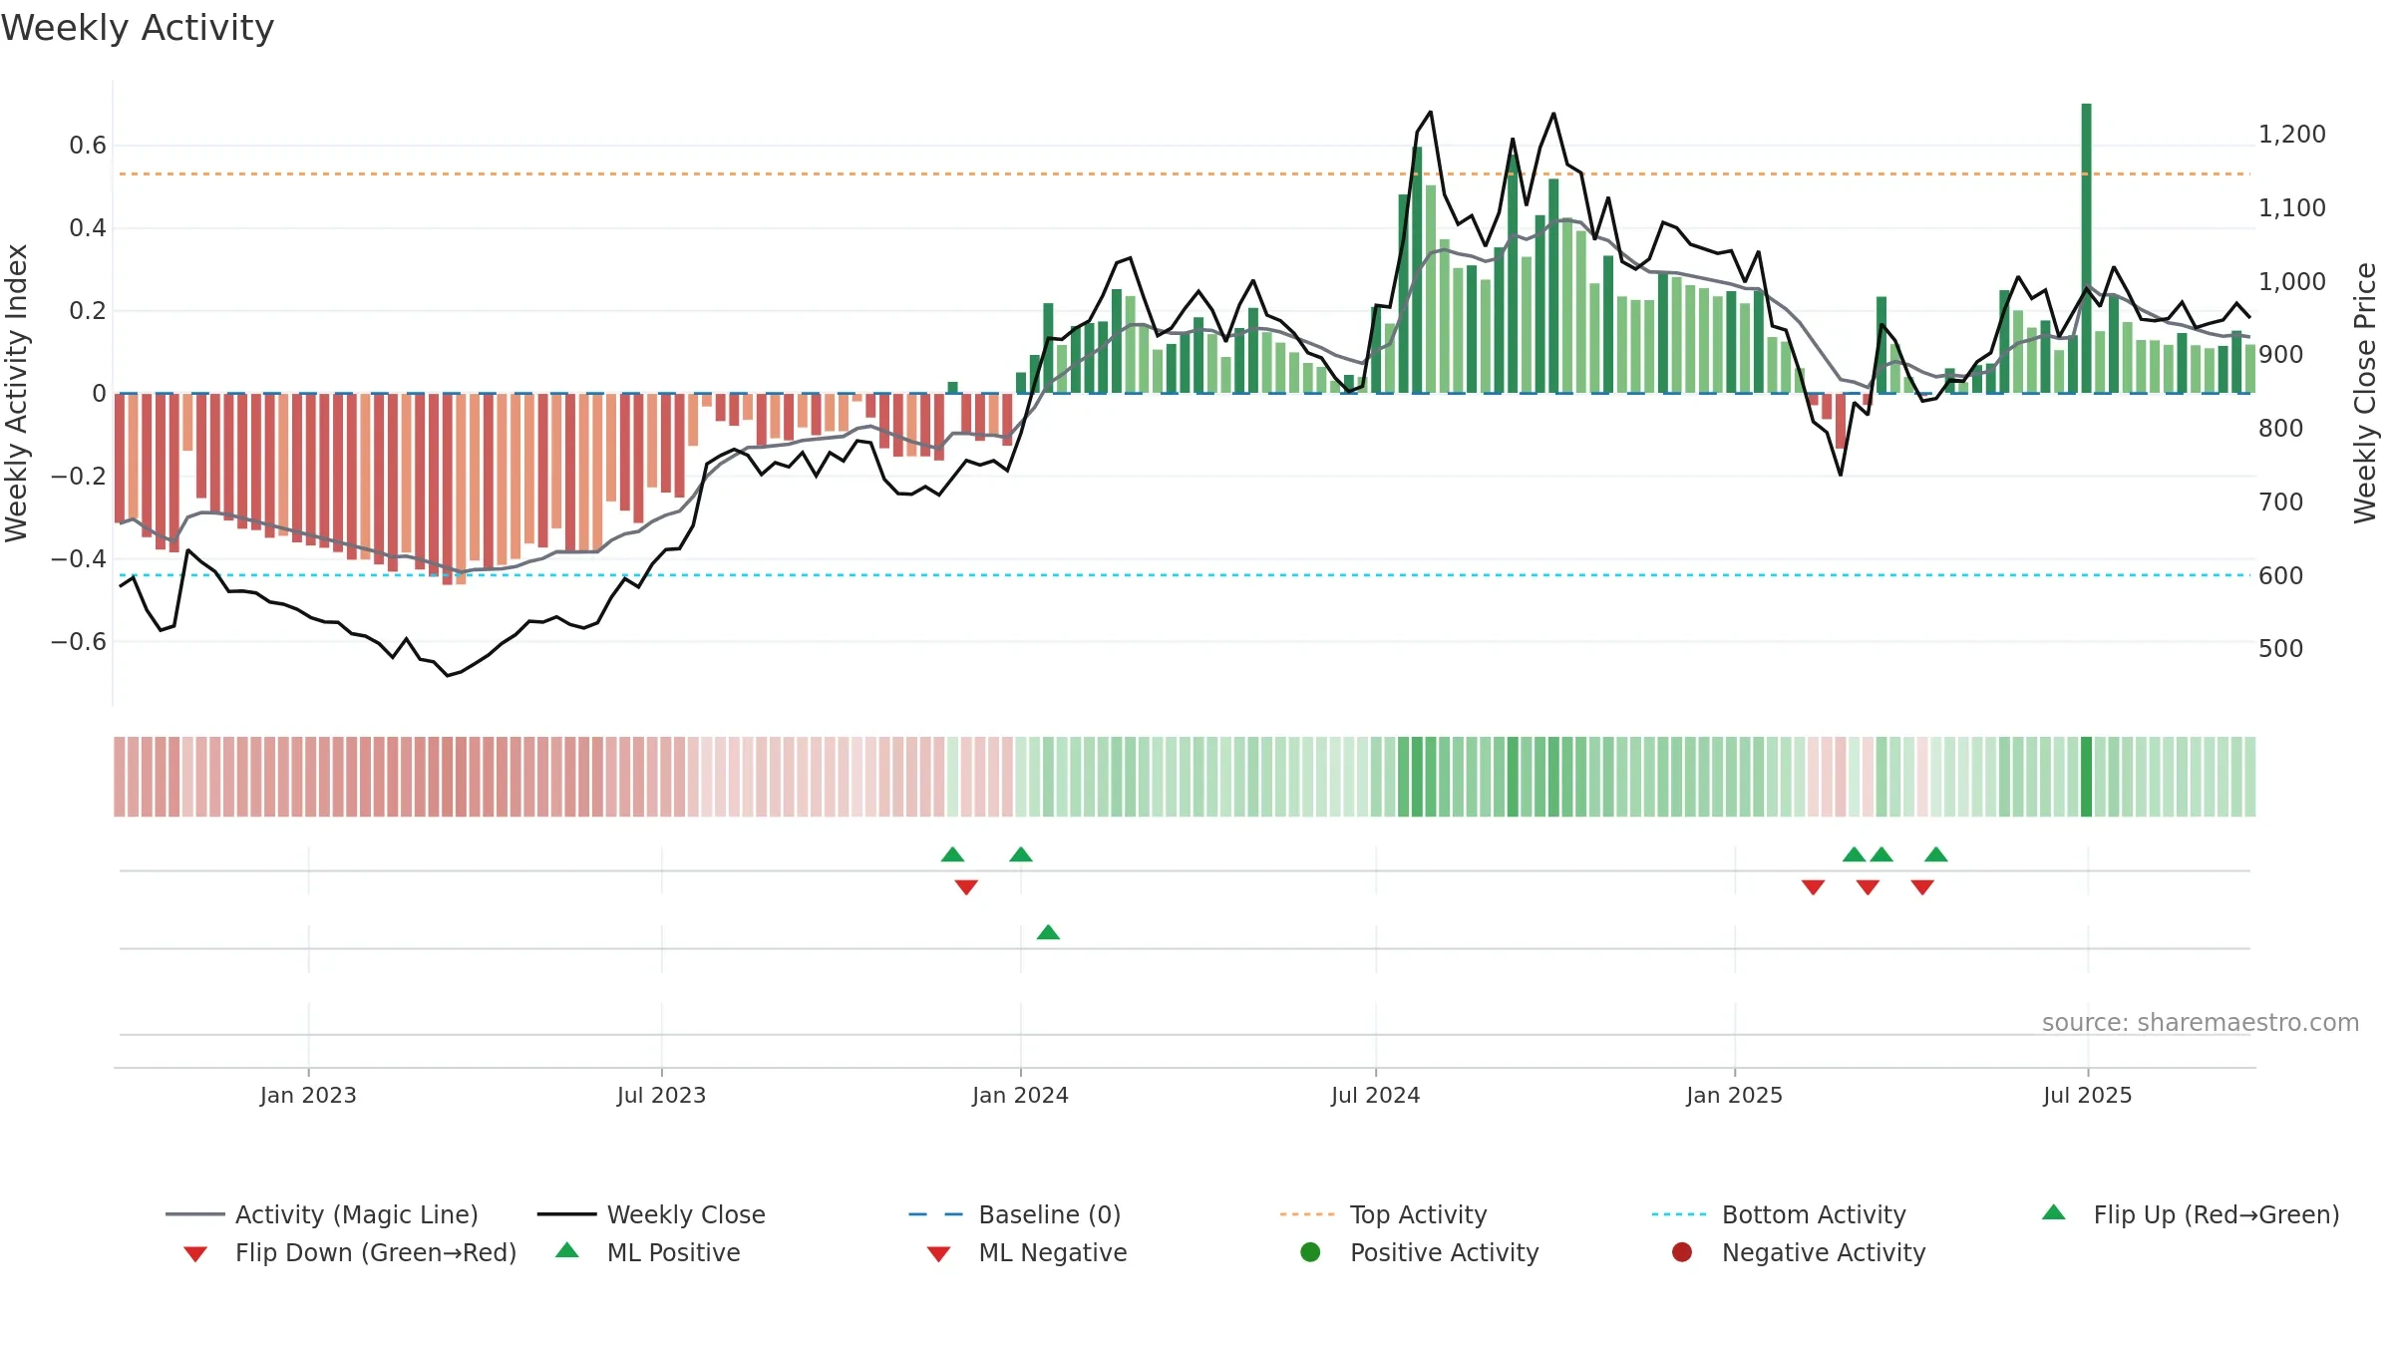Click the 500 price axis tick label
The height and width of the screenshot is (1346, 2393).
coord(2280,648)
